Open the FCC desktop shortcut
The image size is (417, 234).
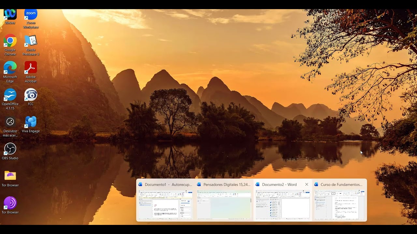click(31, 97)
